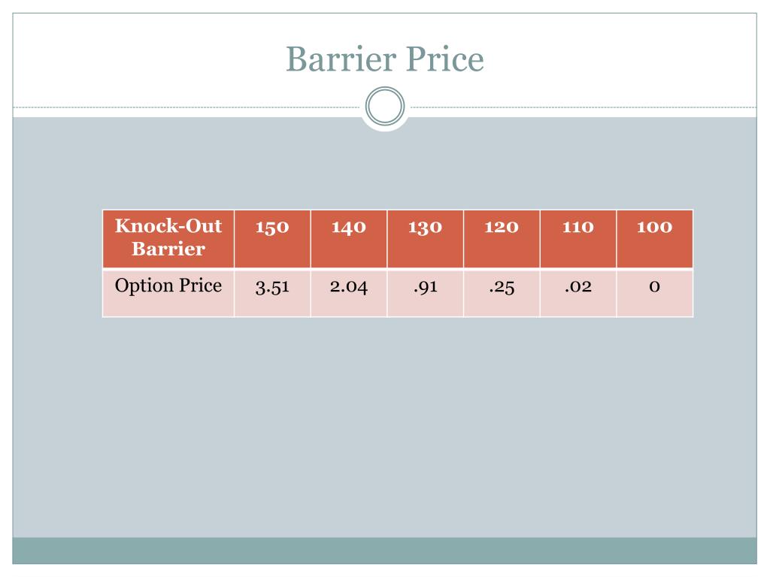Click the .91 option price cell
The height and width of the screenshot is (577, 770).
coord(426,293)
